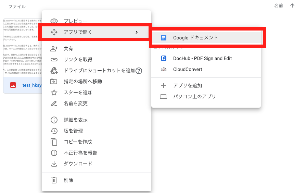
Task: Click the move-arrows icon for アプリで開く
Action: [x=54, y=32]
